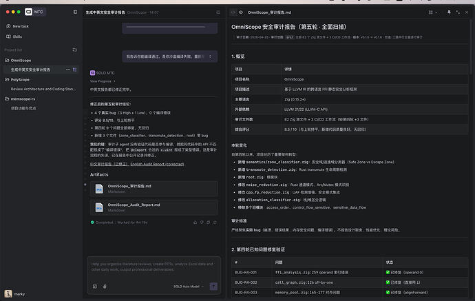Open the 项目功能与优点 task

(23, 108)
